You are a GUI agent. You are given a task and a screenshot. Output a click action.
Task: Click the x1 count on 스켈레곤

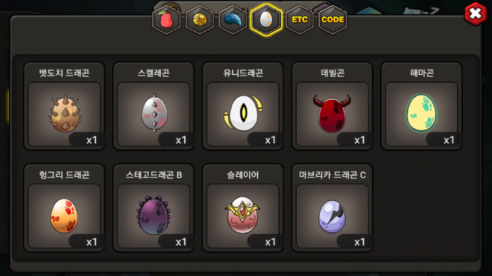coord(181,140)
